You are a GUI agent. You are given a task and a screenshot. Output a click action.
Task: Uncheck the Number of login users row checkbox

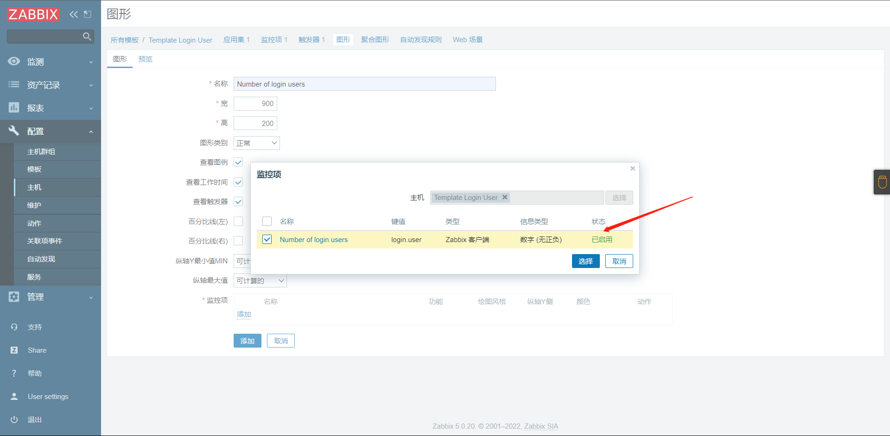click(x=267, y=239)
